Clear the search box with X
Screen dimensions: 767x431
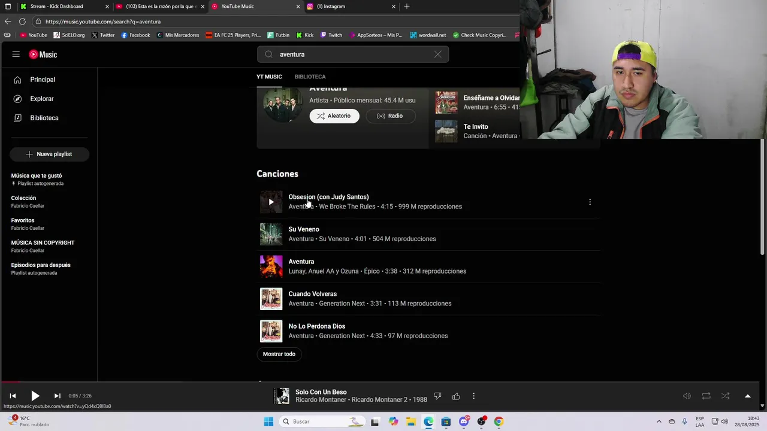pos(438,54)
